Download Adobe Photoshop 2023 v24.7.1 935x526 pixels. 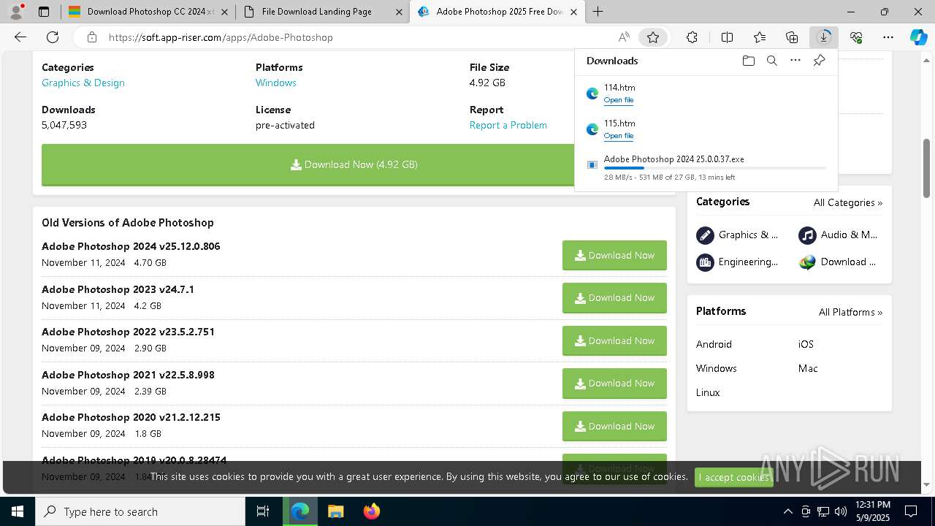(614, 298)
